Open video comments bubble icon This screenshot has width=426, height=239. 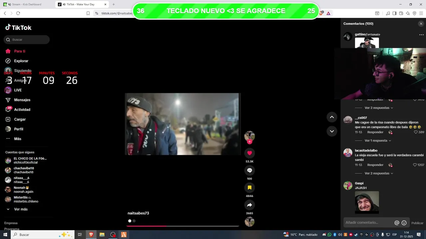tap(250, 170)
